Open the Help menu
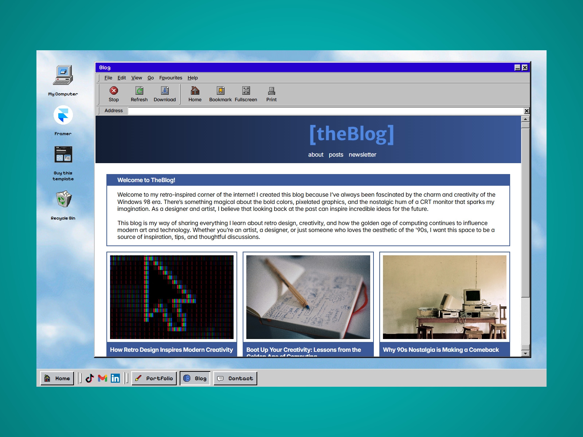This screenshot has height=437, width=583. pos(193,78)
